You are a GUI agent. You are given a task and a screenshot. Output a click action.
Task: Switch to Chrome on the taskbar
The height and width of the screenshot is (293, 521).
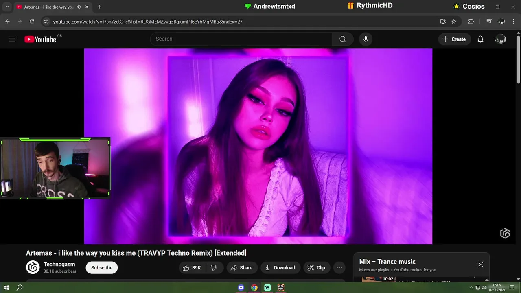(x=254, y=288)
